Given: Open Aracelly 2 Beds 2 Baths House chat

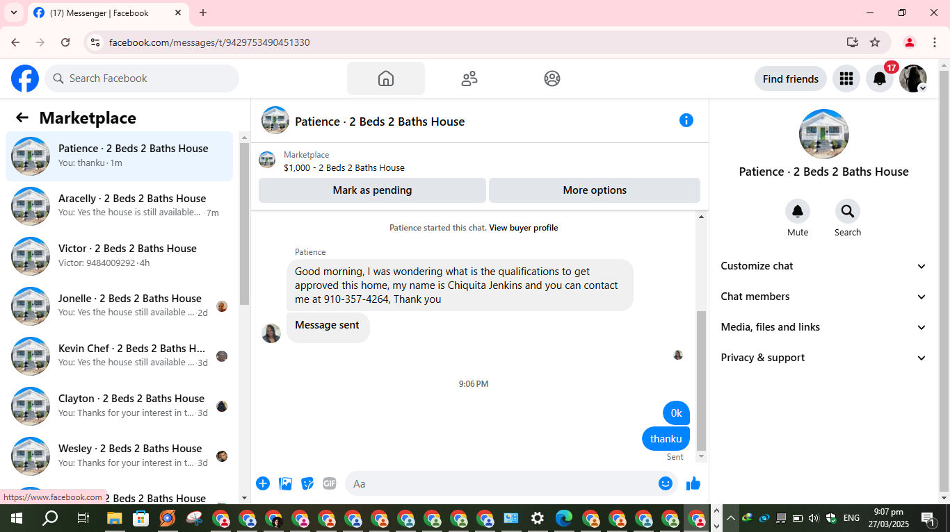Looking at the screenshot, I should pyautogui.click(x=120, y=206).
